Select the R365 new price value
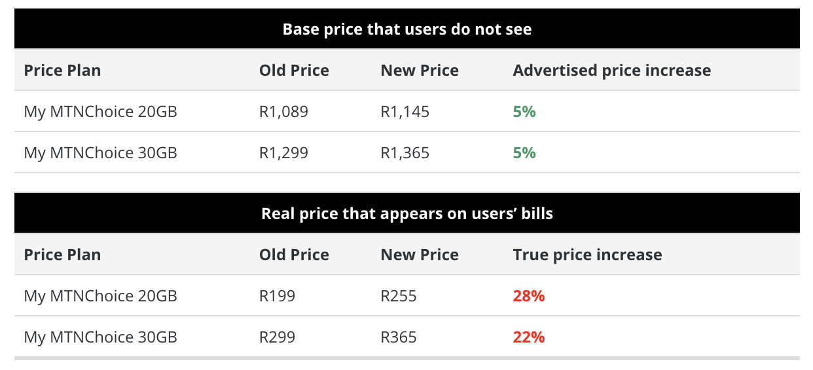 398,337
